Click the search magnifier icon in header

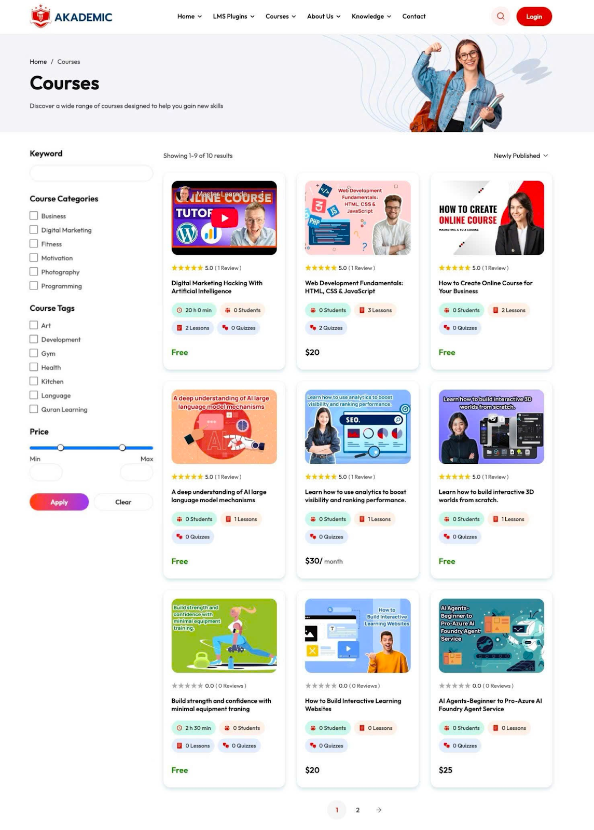[x=501, y=17]
